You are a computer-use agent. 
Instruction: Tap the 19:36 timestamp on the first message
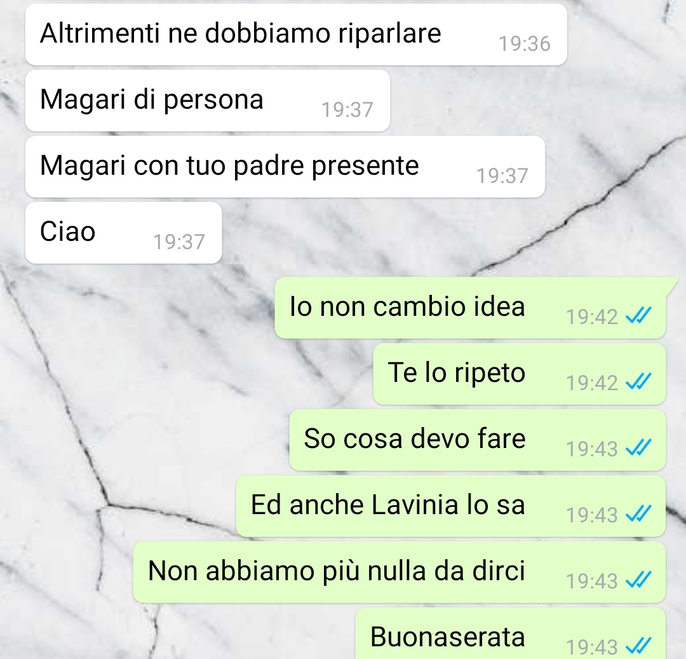pos(525,44)
